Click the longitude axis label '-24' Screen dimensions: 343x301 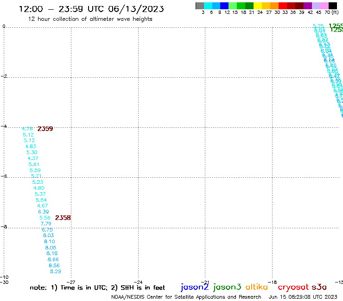point(138,282)
